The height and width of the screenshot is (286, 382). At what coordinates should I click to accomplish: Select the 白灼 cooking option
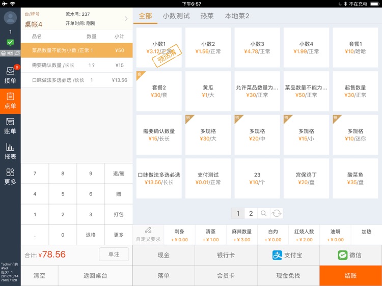273,235
